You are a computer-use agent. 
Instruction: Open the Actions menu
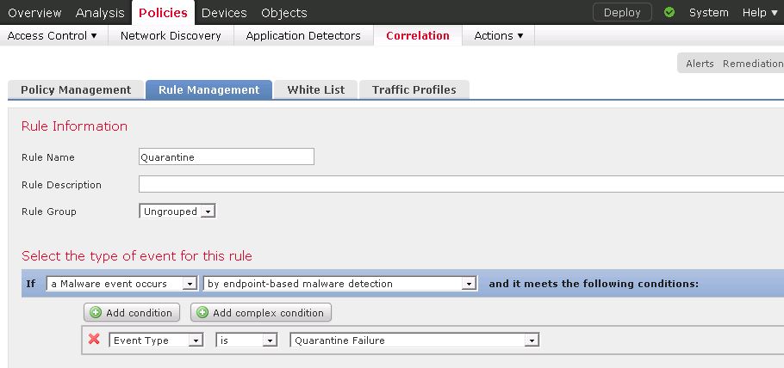(499, 36)
